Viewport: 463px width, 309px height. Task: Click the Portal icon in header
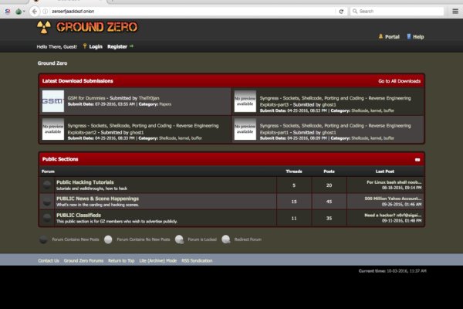[x=380, y=36]
